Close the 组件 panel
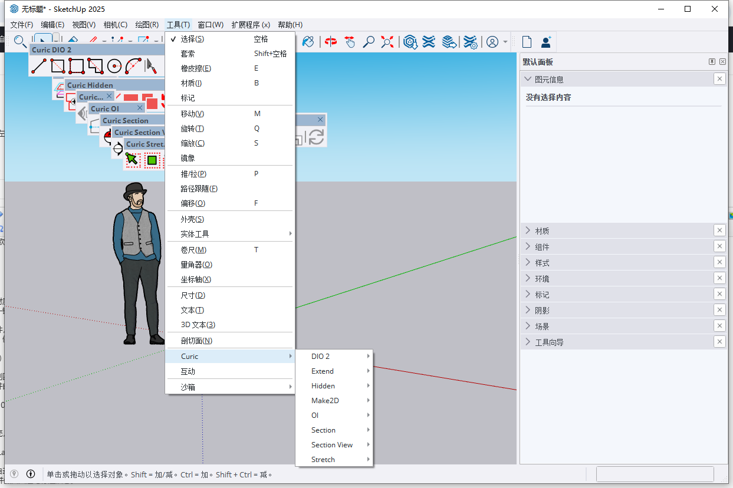The width and height of the screenshot is (733, 488). pos(719,246)
